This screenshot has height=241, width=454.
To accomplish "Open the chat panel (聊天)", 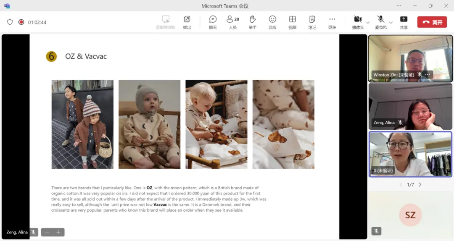I will coord(213,22).
